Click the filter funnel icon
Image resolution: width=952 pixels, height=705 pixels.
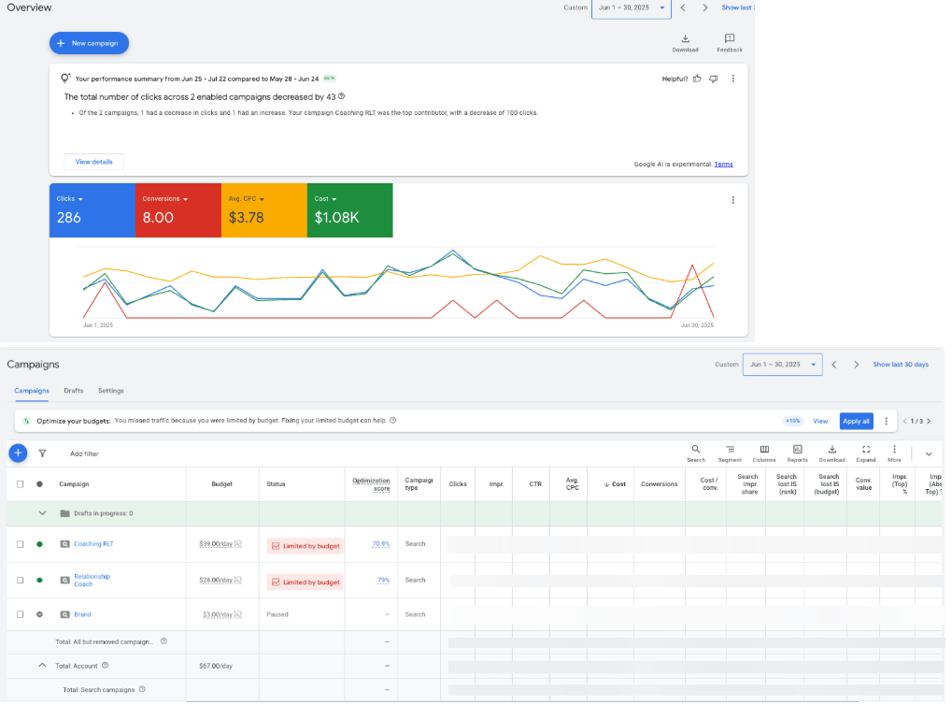coord(42,453)
